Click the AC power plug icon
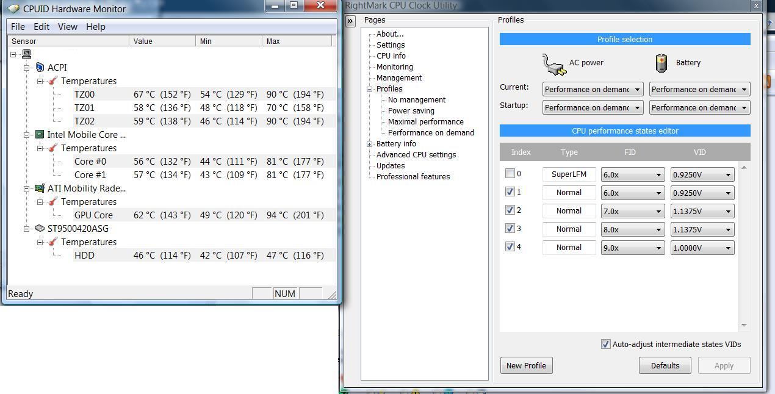Viewport: 775px width, 394px height. click(554, 63)
